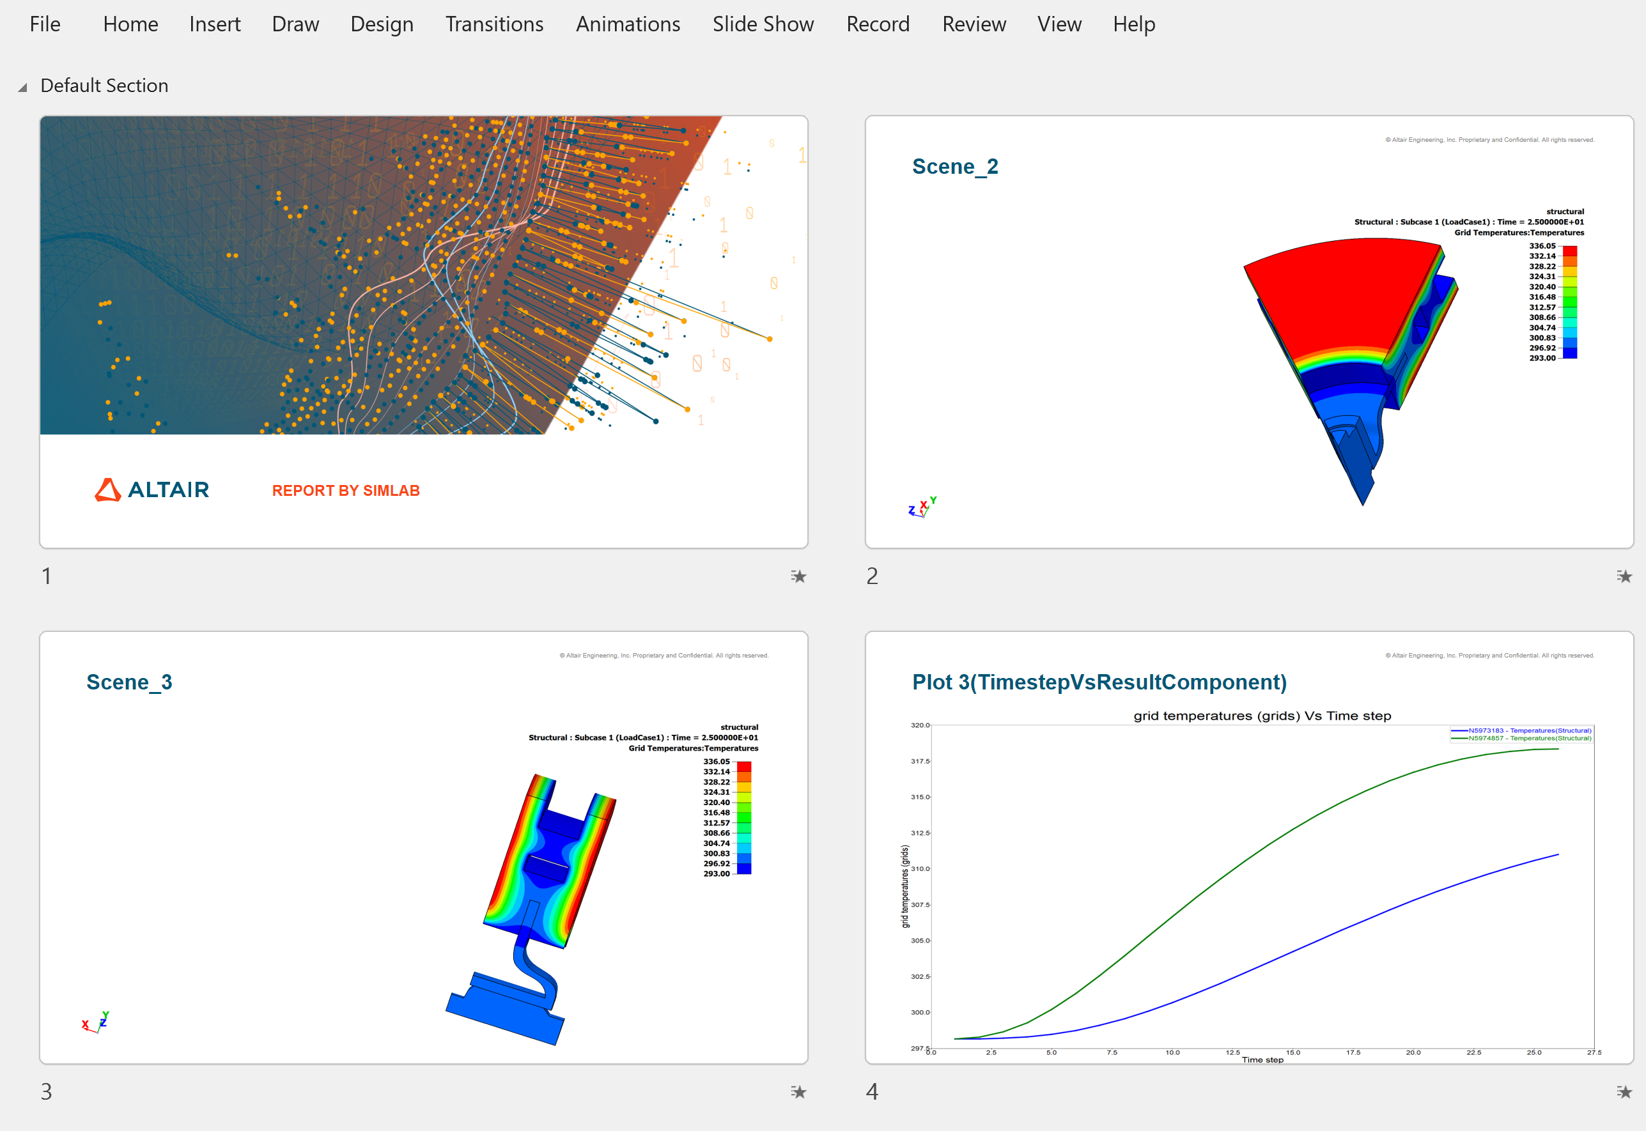The image size is (1646, 1131).
Task: Click the XYZ axis triad on Scene_2 slide
Action: [922, 507]
